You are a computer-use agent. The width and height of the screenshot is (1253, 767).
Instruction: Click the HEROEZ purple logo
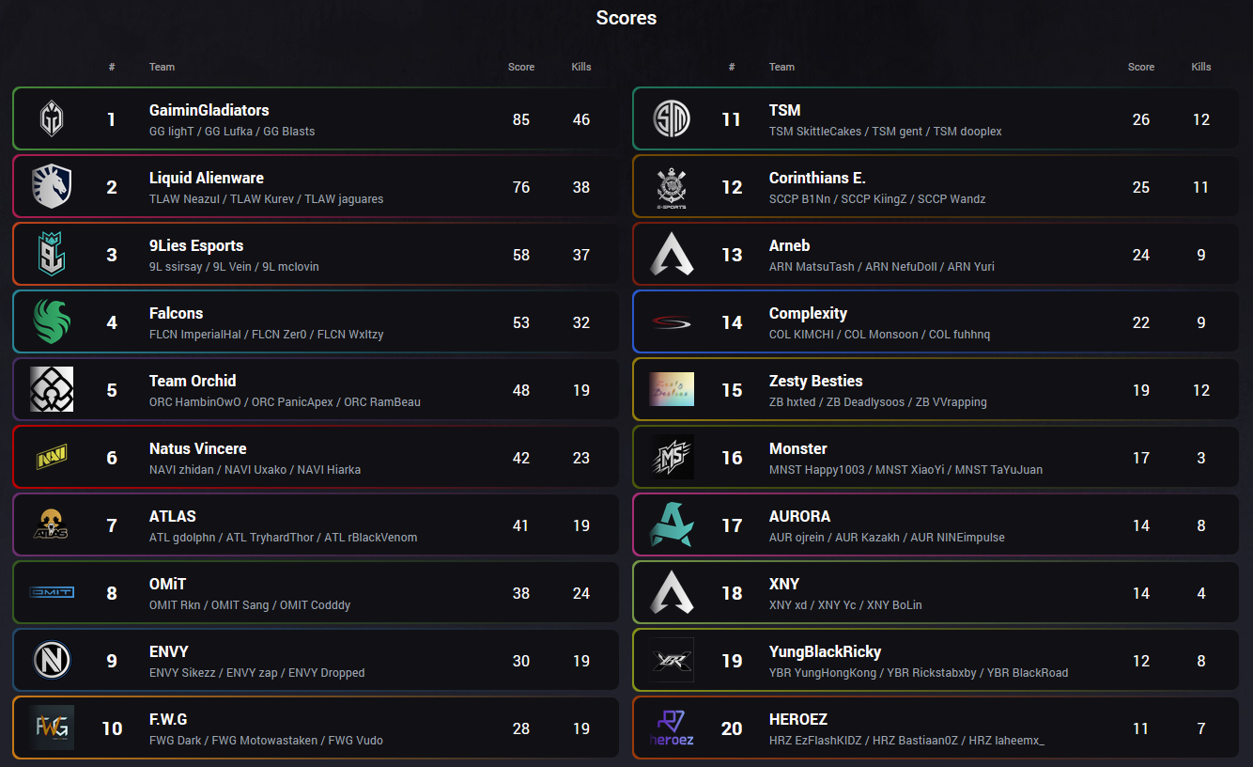coord(672,728)
